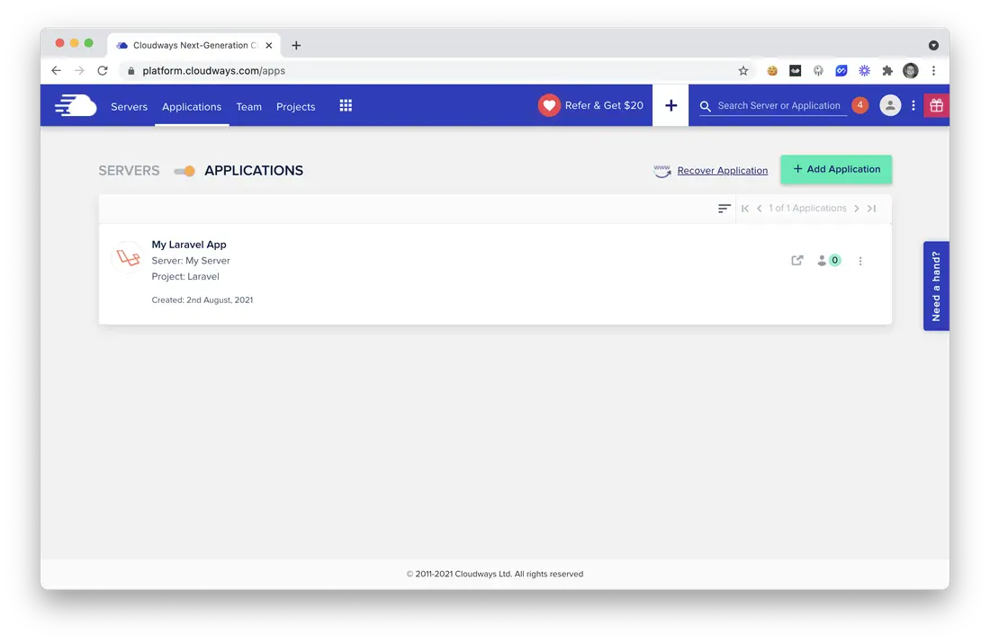The image size is (990, 643).
Task: Bookmark page with the star icon
Action: 743,71
